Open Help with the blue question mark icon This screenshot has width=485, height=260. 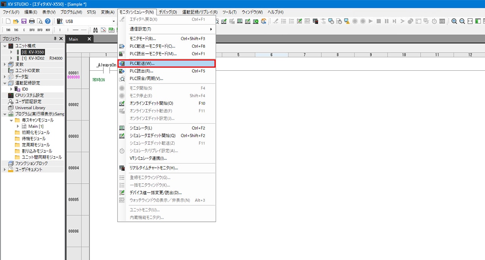coord(48,22)
